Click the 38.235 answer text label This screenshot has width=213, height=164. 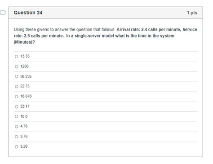[x=26, y=76]
